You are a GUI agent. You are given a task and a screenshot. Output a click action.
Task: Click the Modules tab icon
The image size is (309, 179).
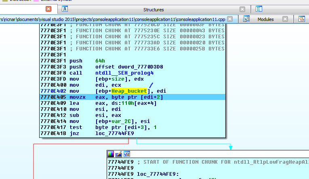[247, 19]
